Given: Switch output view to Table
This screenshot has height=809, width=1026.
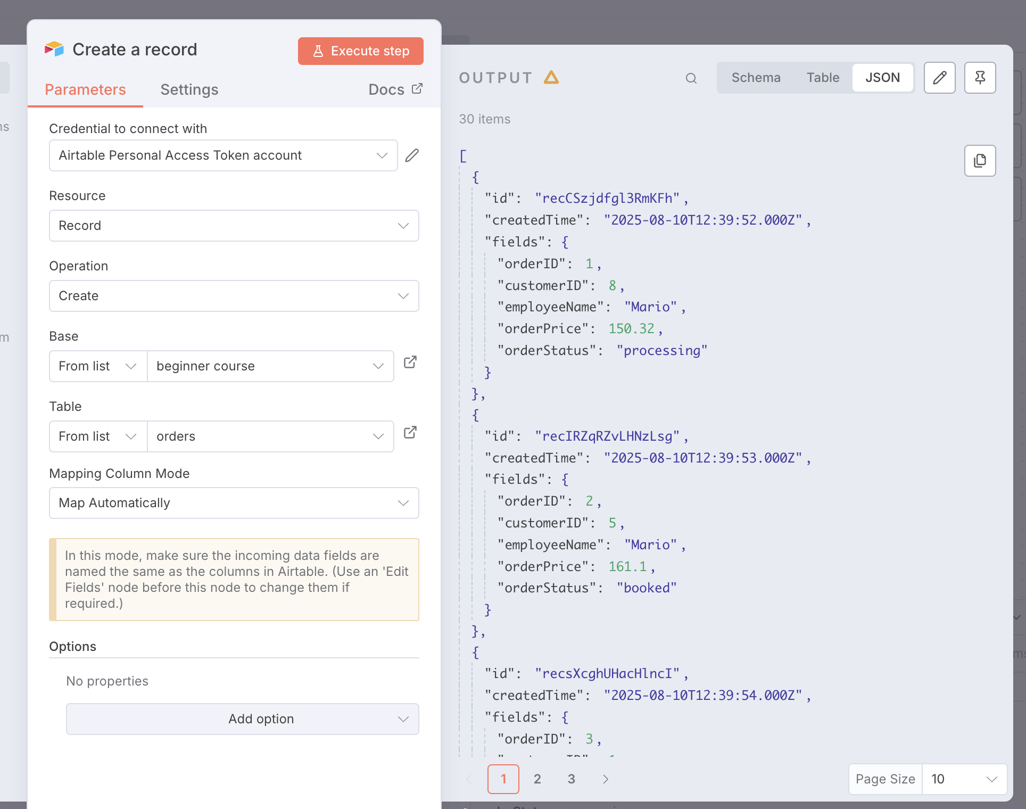Looking at the screenshot, I should (x=823, y=78).
